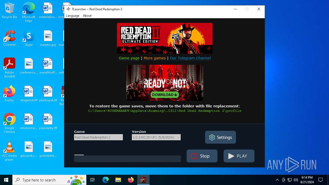The image size is (329, 185).
Task: Expand the Version dropdown
Action: (x=156, y=137)
